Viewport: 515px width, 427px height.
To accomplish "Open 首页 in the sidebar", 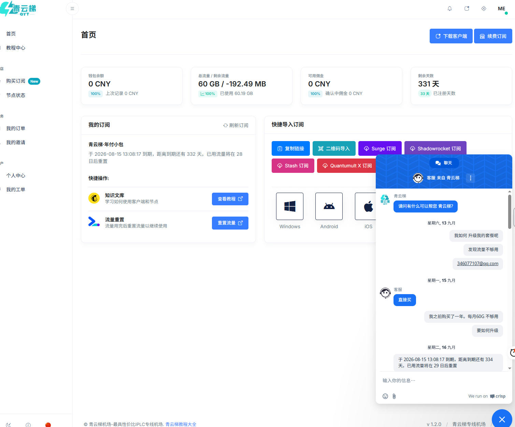I will [x=11, y=34].
